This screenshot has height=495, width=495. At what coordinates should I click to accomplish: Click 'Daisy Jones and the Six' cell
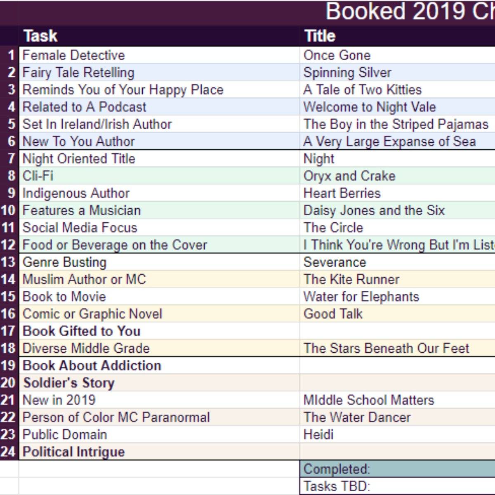point(397,210)
